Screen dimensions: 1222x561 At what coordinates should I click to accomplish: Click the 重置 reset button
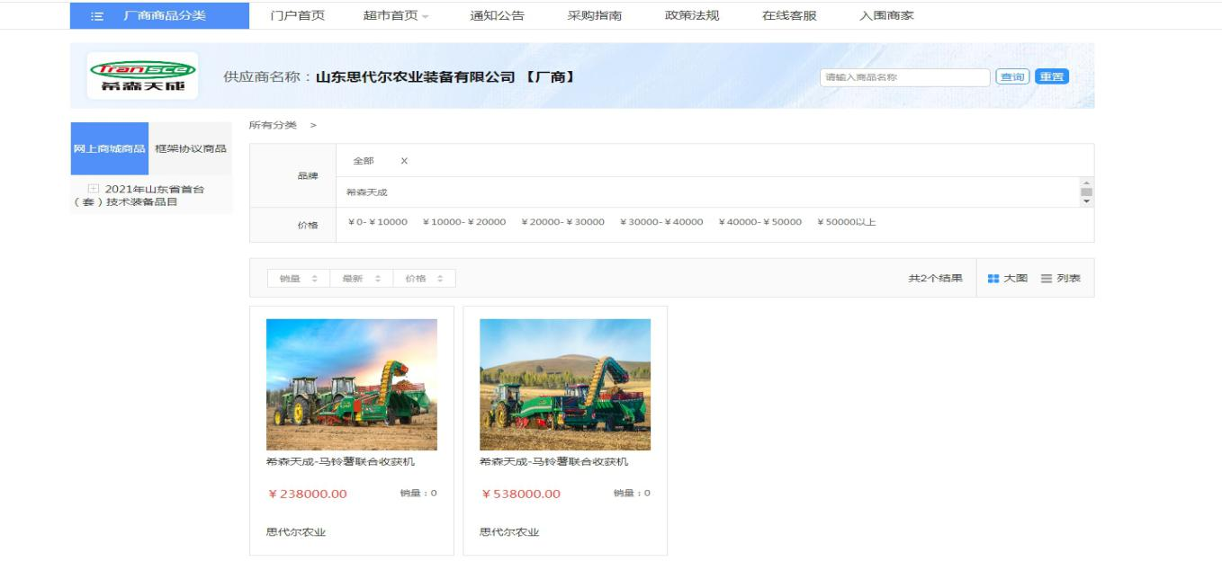[1051, 77]
